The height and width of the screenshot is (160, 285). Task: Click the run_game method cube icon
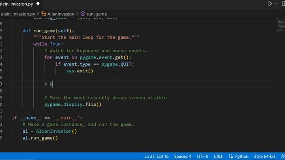tap(83, 14)
